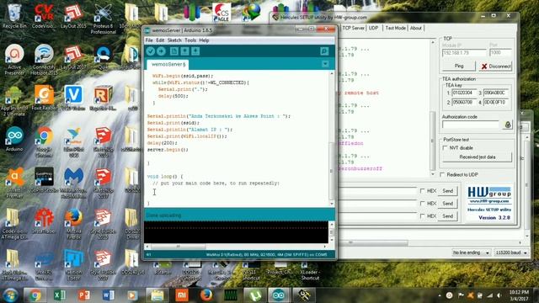Open the File menu in Arduino
This screenshot has height=303, width=539.
[x=149, y=40]
